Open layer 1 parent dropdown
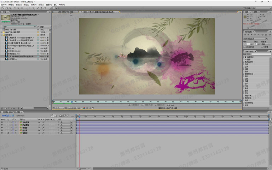 click(x=66, y=122)
